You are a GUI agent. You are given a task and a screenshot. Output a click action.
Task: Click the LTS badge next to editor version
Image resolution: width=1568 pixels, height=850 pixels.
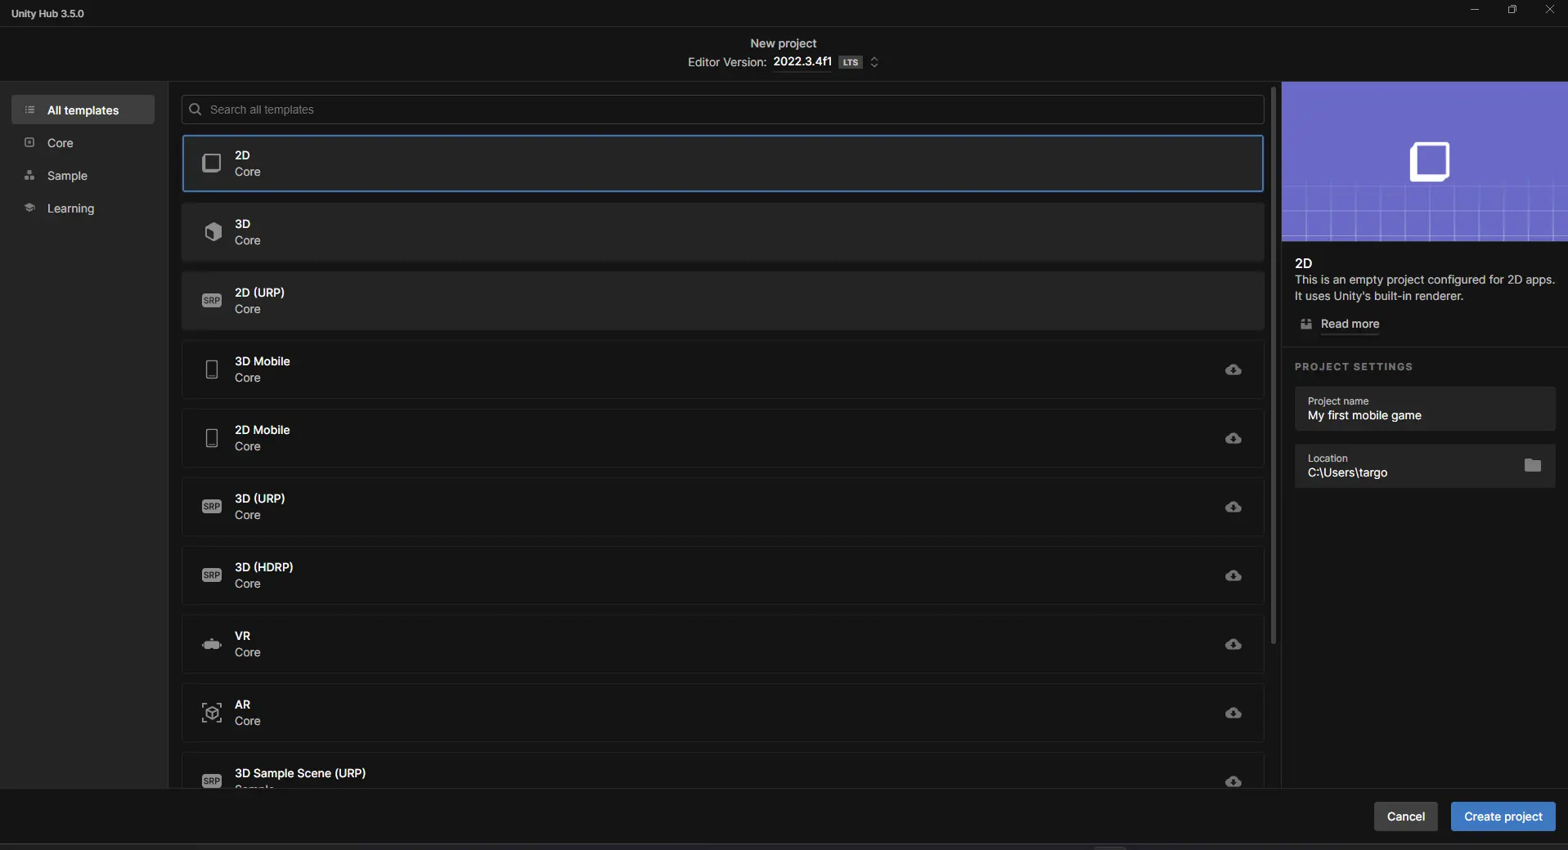(x=851, y=62)
